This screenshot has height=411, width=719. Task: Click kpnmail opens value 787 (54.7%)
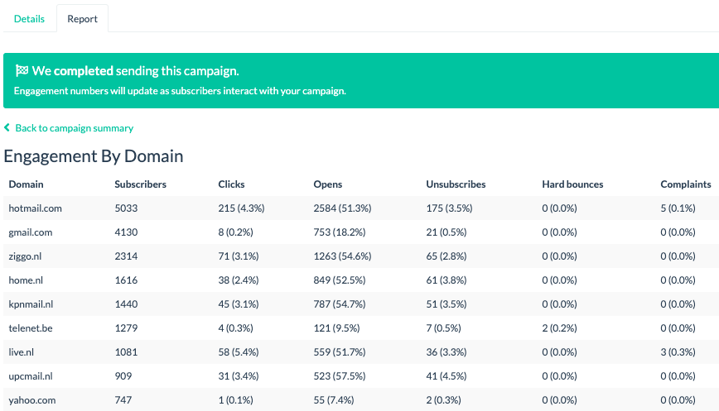tap(340, 304)
